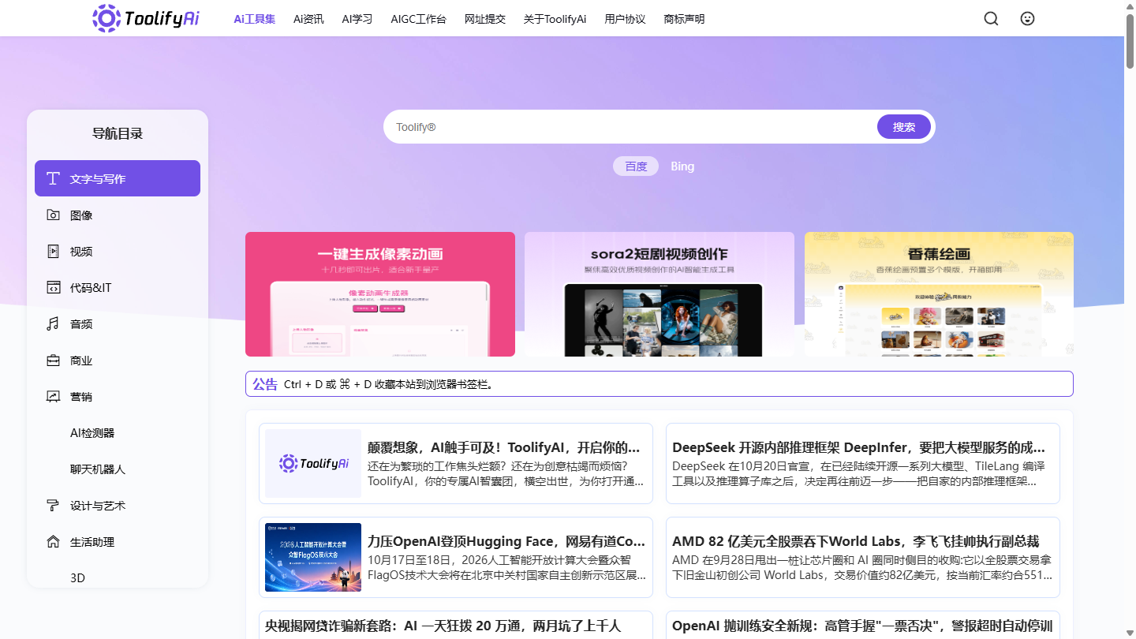Open the 一键生成像素动画 banner

point(380,294)
